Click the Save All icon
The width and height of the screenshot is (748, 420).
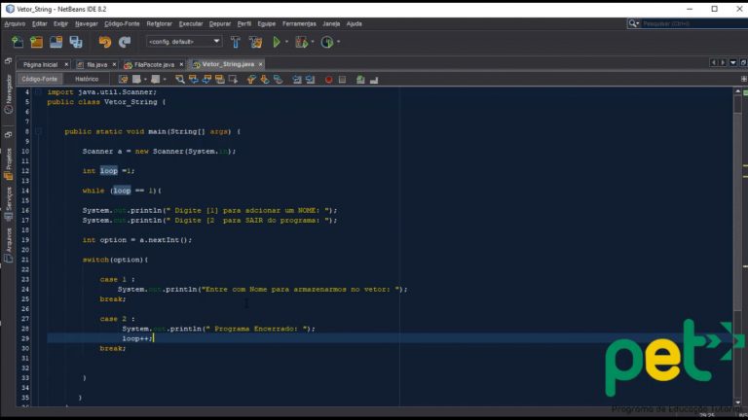click(75, 42)
